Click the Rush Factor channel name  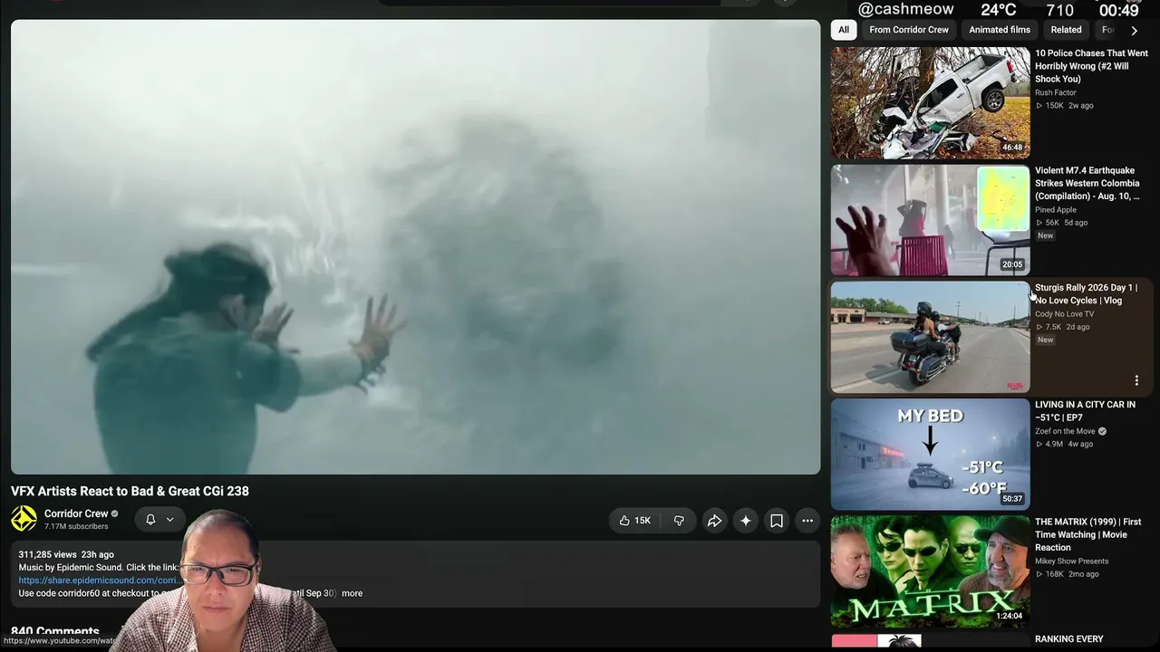tap(1056, 92)
